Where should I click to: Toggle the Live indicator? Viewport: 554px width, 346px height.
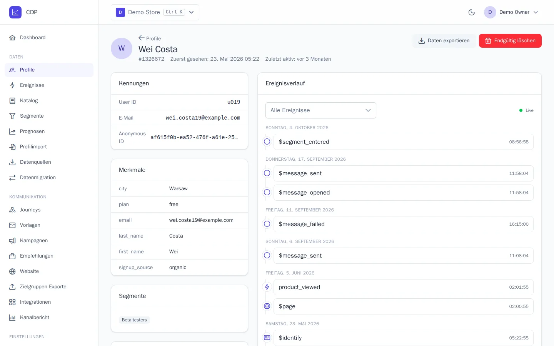tap(526, 110)
